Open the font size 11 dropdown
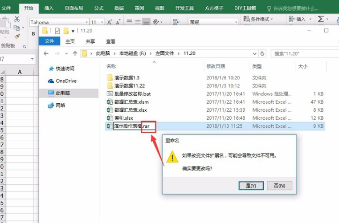 tap(102, 22)
